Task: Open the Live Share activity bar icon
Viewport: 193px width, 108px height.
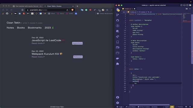Action: tap(118, 37)
